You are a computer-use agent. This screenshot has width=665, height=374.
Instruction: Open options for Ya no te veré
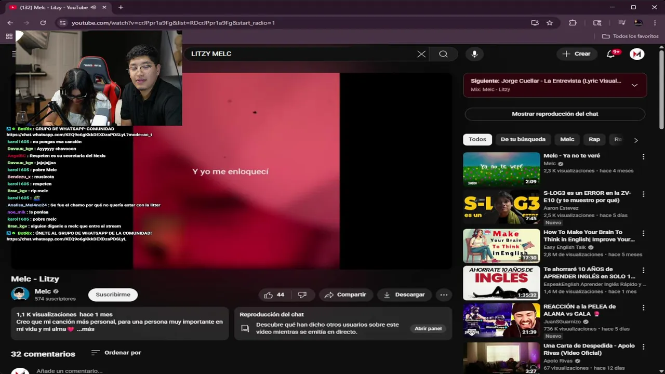click(643, 157)
